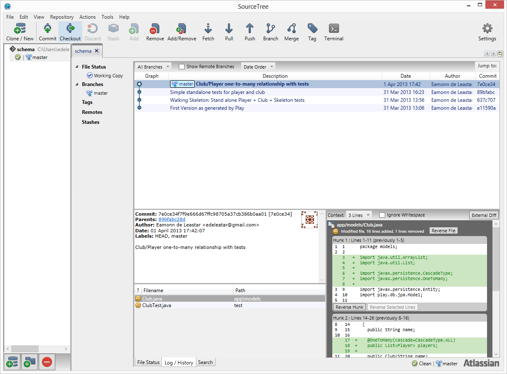Click the SourceTree app icon in title bar
This screenshot has width=507, height=374.
pyautogui.click(x=7, y=6)
